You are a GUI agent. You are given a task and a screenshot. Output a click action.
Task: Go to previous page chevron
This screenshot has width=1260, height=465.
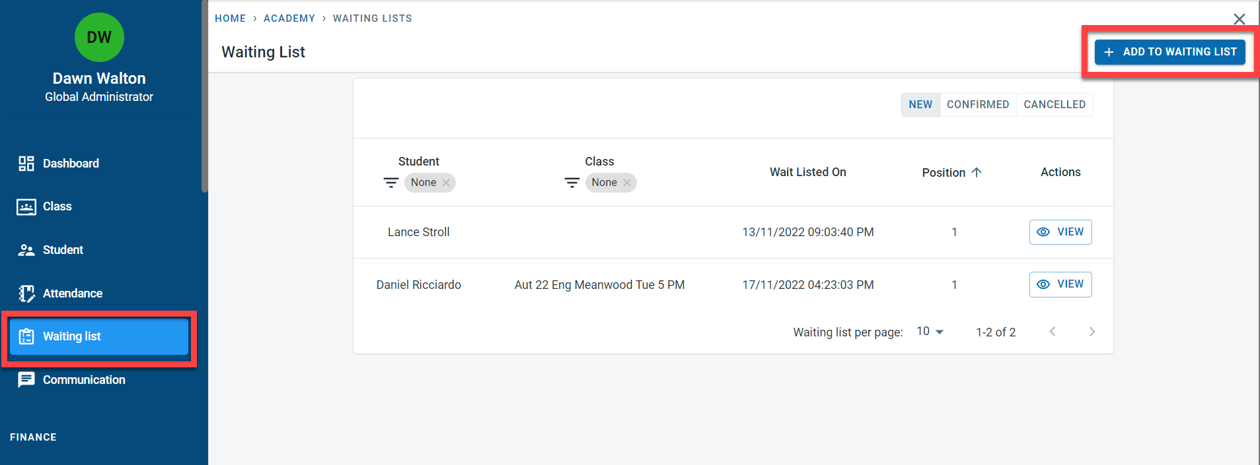[x=1053, y=332]
